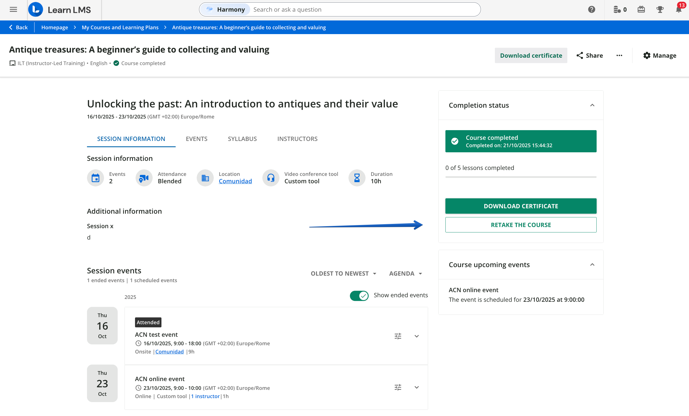The height and width of the screenshot is (416, 689).
Task: Open ACN test event settings sliders icon
Action: [398, 336]
